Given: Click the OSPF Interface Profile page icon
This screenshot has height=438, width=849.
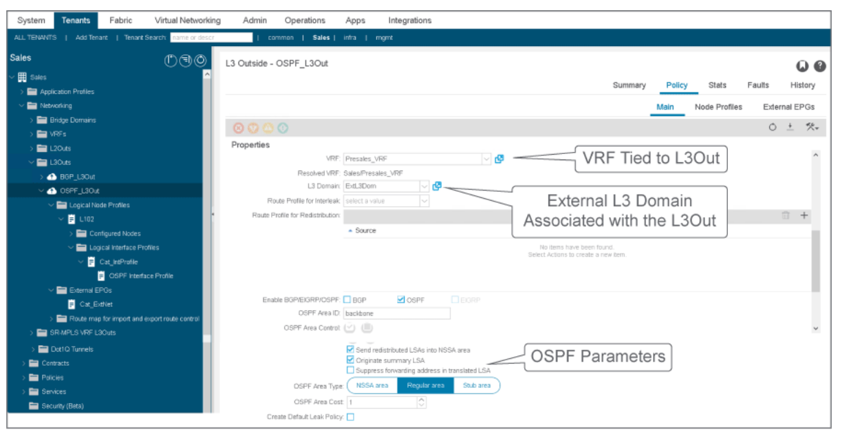Looking at the screenshot, I should point(101,276).
